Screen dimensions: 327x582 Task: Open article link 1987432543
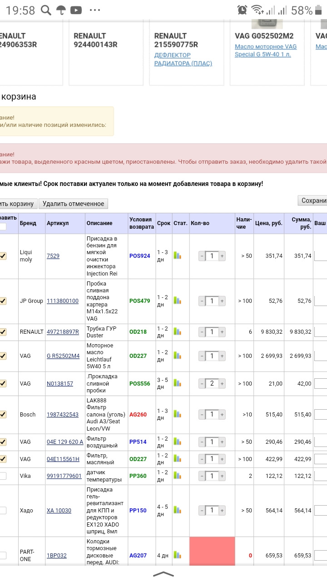click(x=63, y=414)
